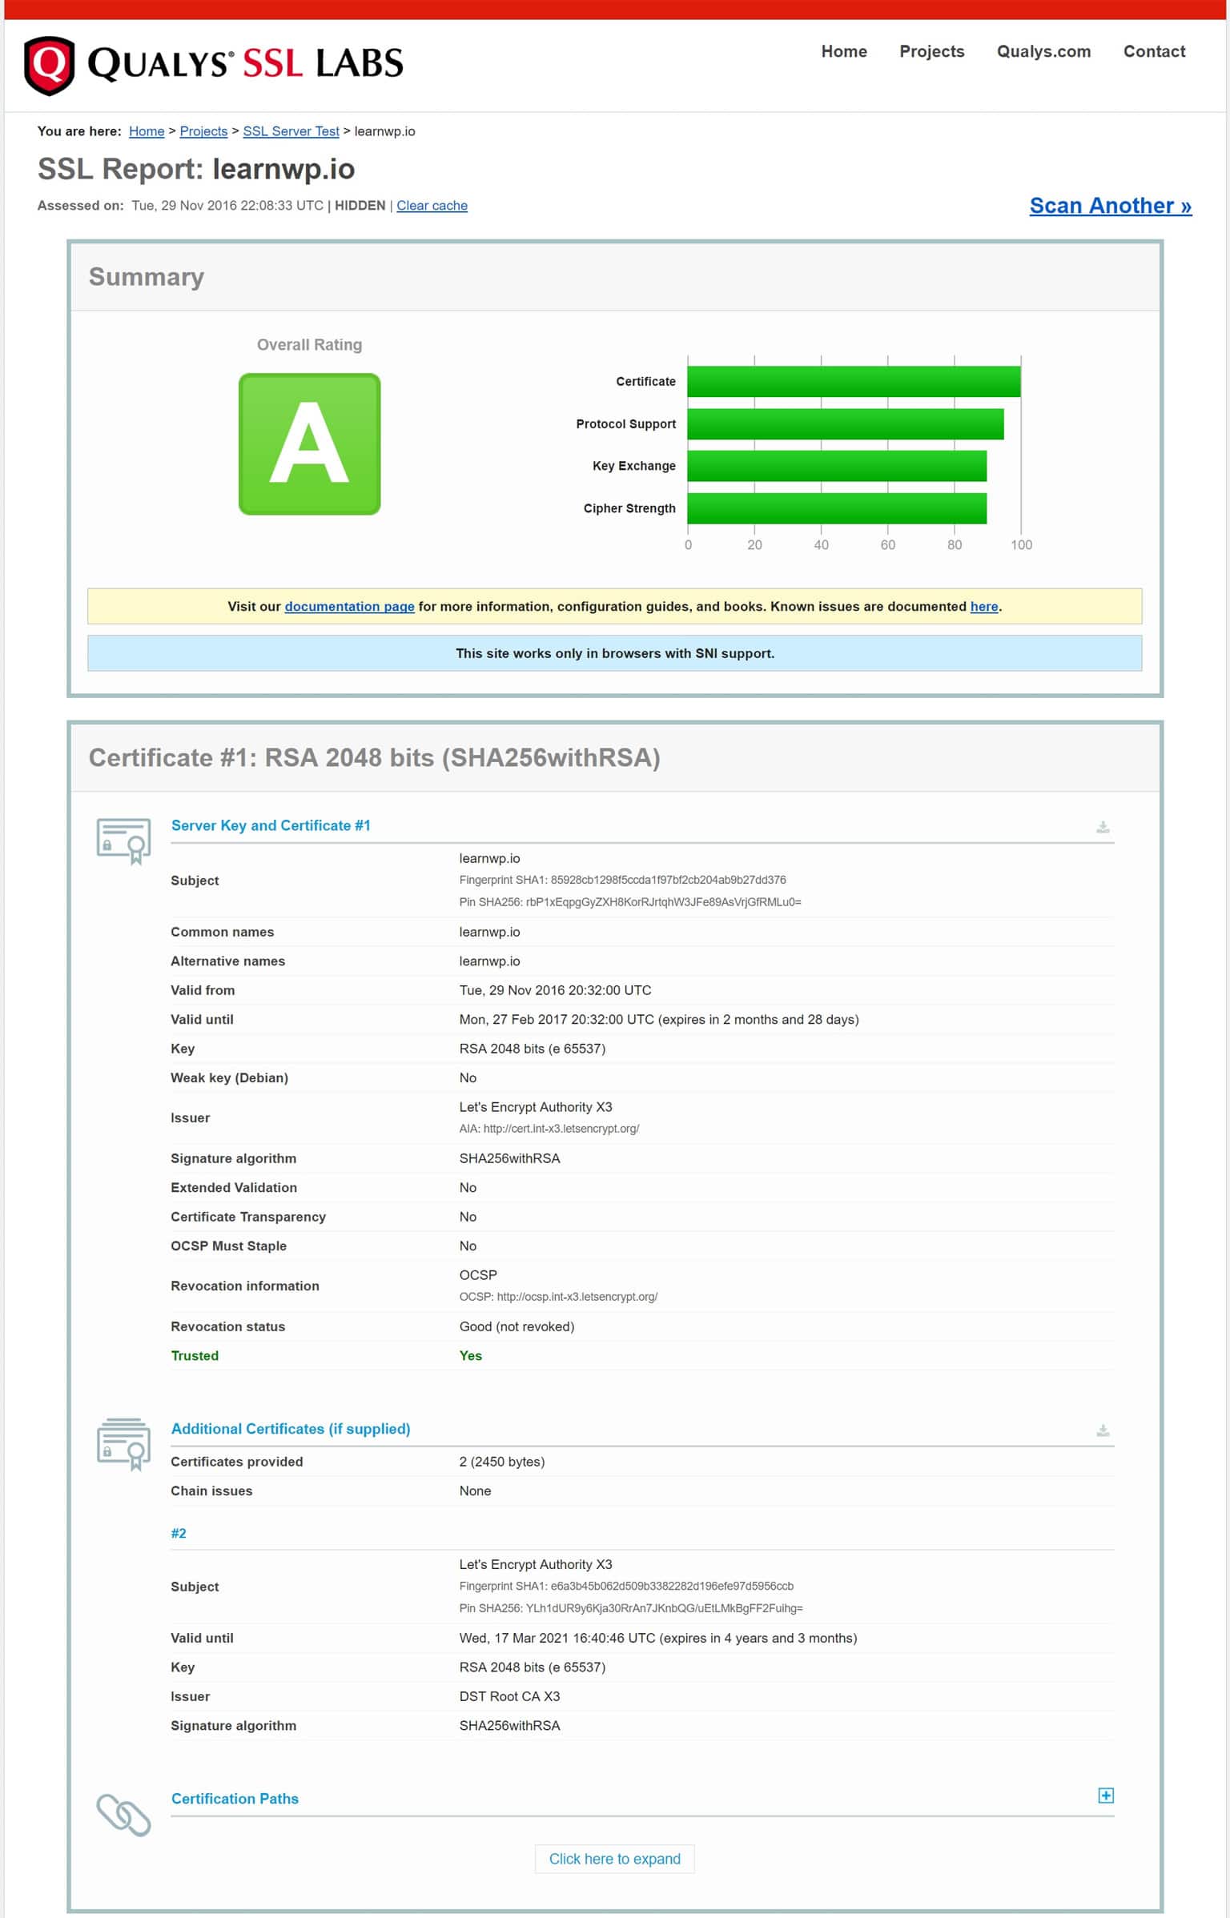The height and width of the screenshot is (1918, 1230).
Task: Click the chain link icon for Certification Paths
Action: click(123, 1815)
